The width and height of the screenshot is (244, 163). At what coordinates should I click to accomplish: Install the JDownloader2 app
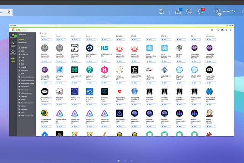[46, 126]
